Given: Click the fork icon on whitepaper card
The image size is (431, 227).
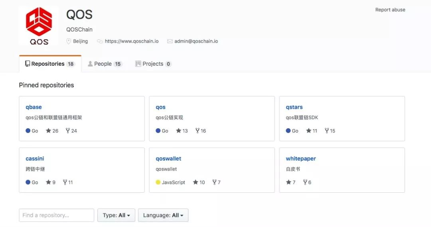Looking at the screenshot, I should pyautogui.click(x=305, y=182).
